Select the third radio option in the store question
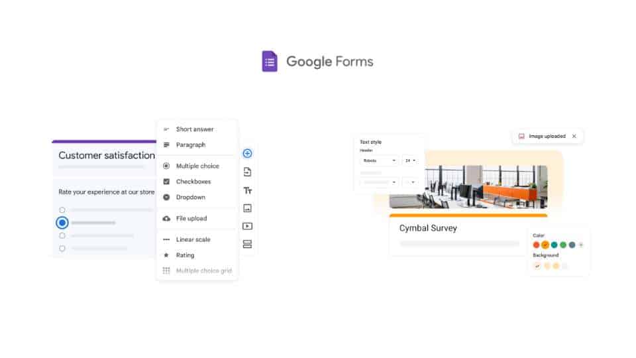 (x=62, y=235)
